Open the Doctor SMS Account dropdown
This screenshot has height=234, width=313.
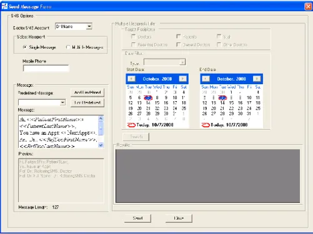89,26
